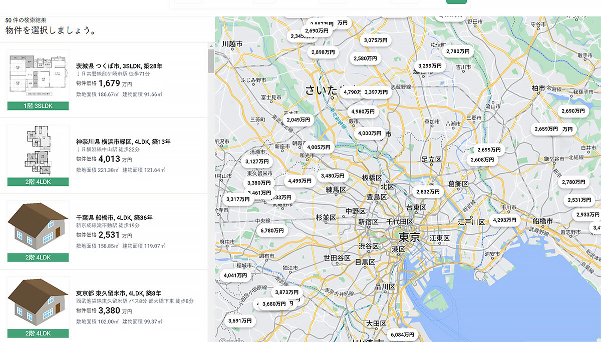Select the 4,980万円 map price marker
Image resolution: width=601 pixels, height=342 pixels.
coord(364,111)
